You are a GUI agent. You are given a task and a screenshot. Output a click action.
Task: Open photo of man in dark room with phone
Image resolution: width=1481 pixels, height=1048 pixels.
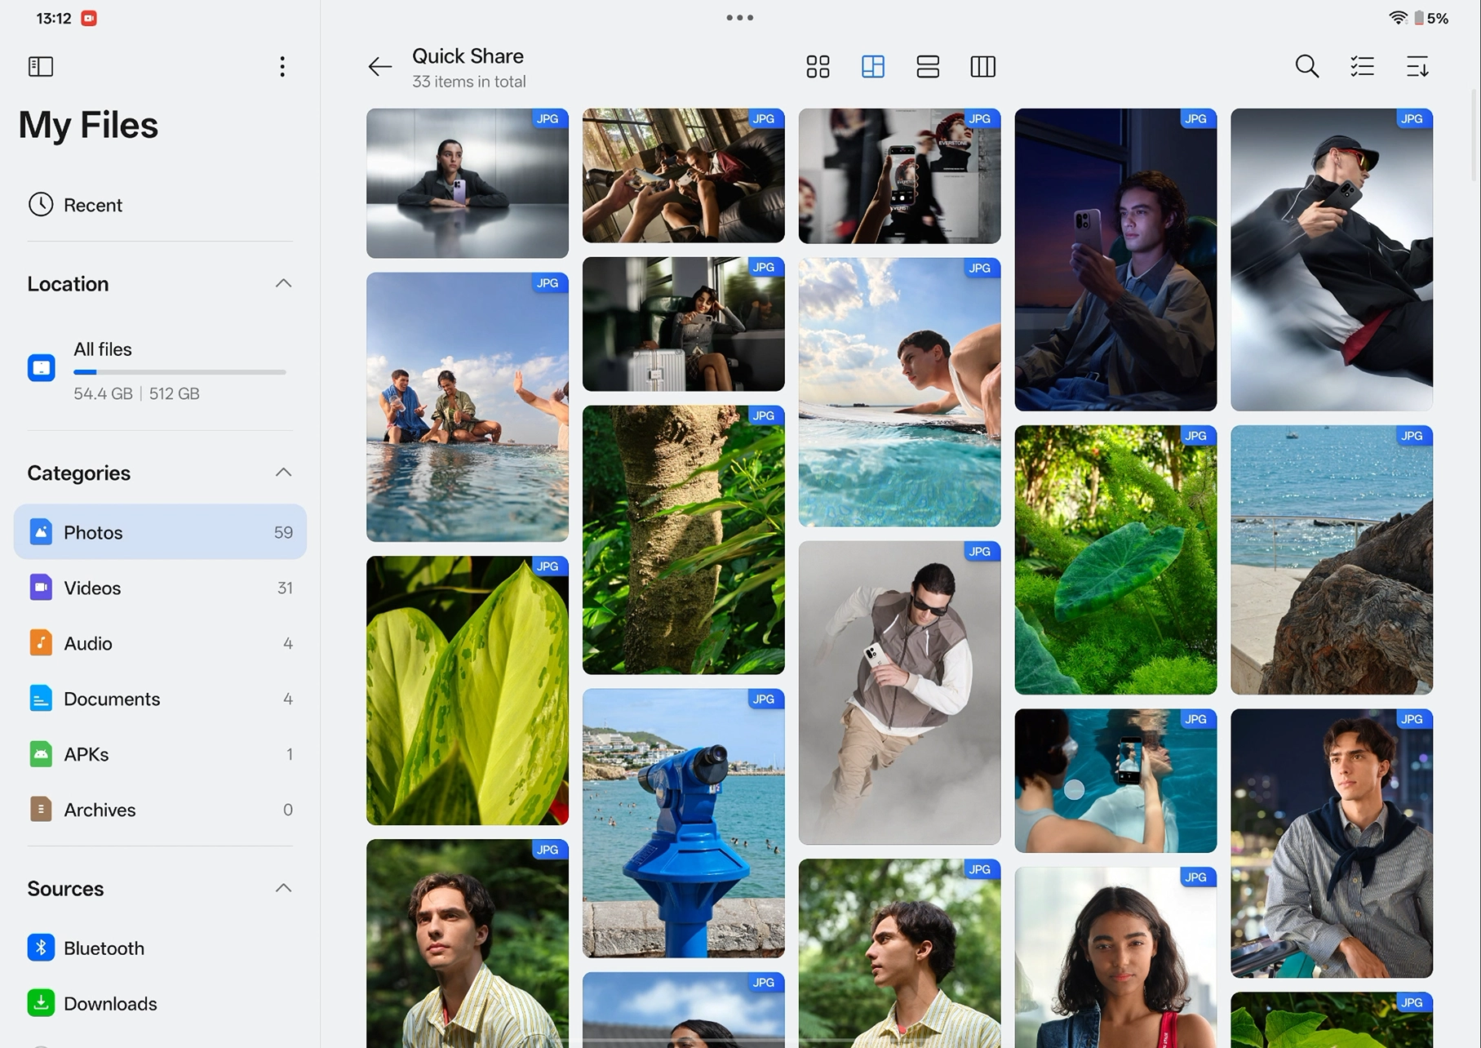(x=1115, y=260)
